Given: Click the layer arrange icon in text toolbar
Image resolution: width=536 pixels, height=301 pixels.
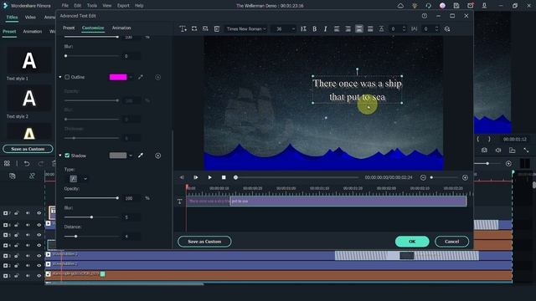Looking at the screenshot, I should point(447,29).
